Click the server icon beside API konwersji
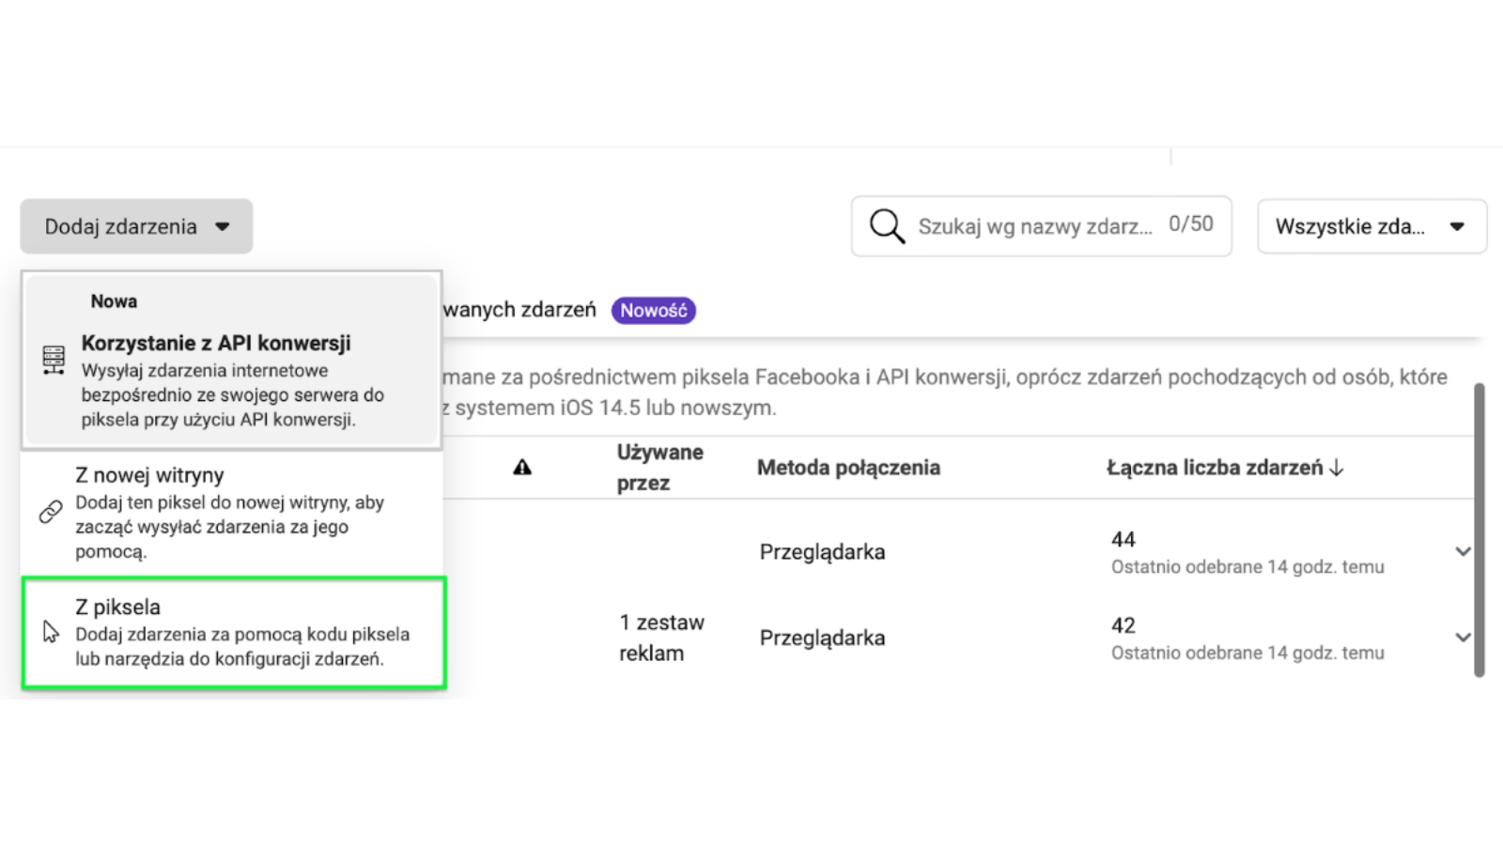This screenshot has width=1503, height=845. (54, 360)
